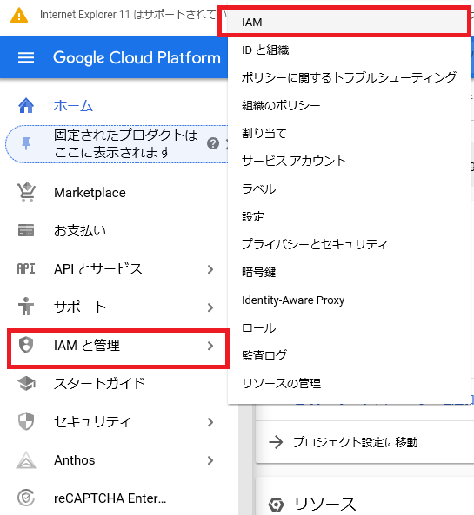
Task: Select Identity-Aware Proxy entry
Action: click(x=349, y=300)
